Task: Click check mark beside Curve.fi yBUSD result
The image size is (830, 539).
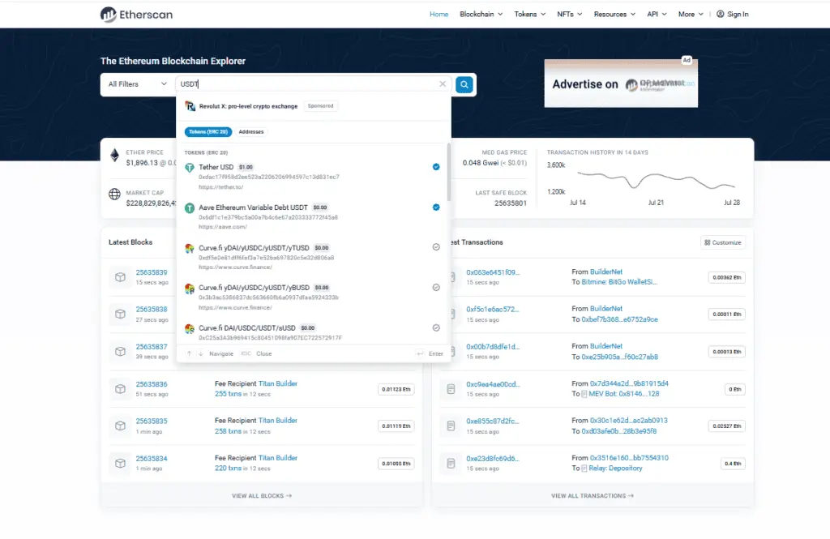Action: (x=436, y=288)
